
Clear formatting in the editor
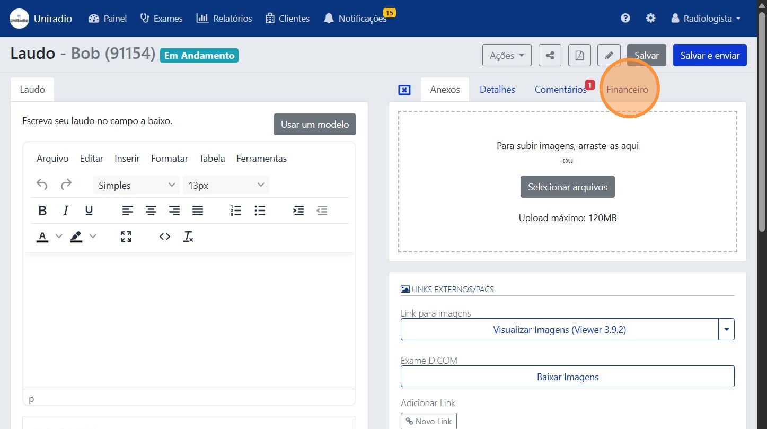tap(188, 237)
